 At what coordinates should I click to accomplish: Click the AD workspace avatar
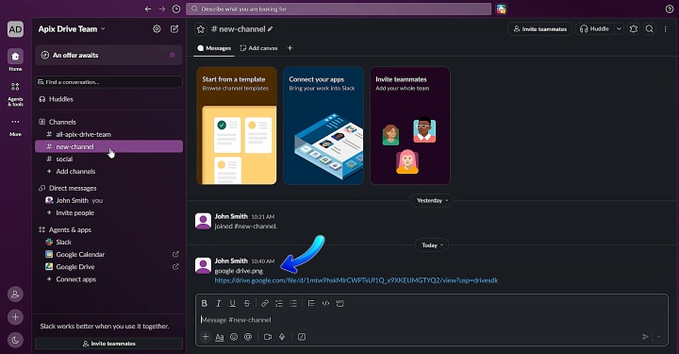click(x=15, y=29)
